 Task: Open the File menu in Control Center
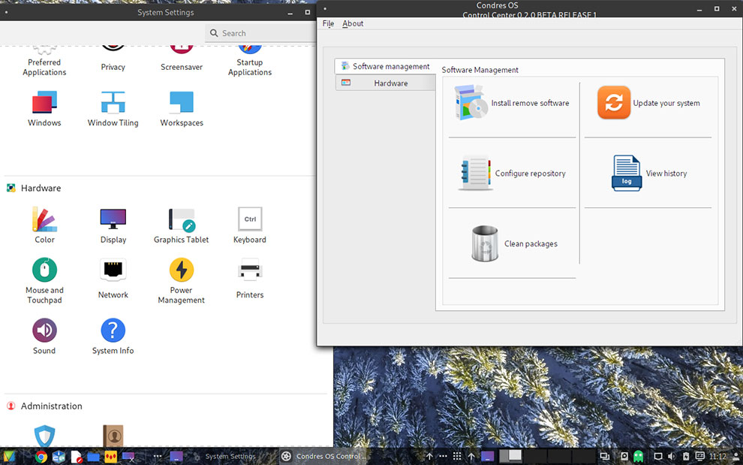click(x=328, y=23)
